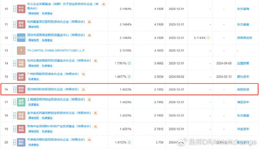The height and width of the screenshot is (149, 259).
Task: Open the 华金领翊 logo badge
Action: [21, 129]
